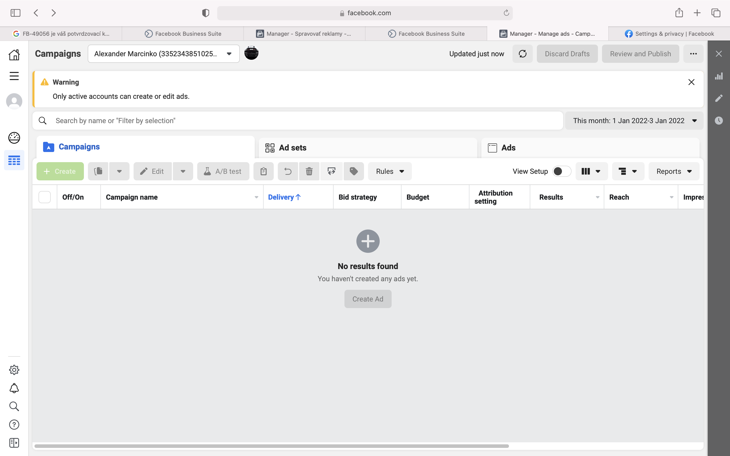Open the Help question mark icon

pos(14,425)
